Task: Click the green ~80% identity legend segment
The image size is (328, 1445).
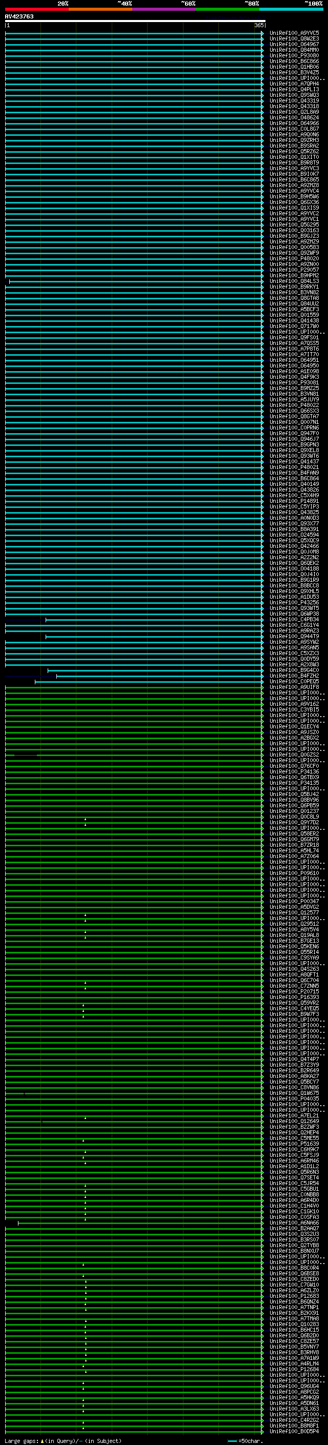Action: click(x=228, y=9)
